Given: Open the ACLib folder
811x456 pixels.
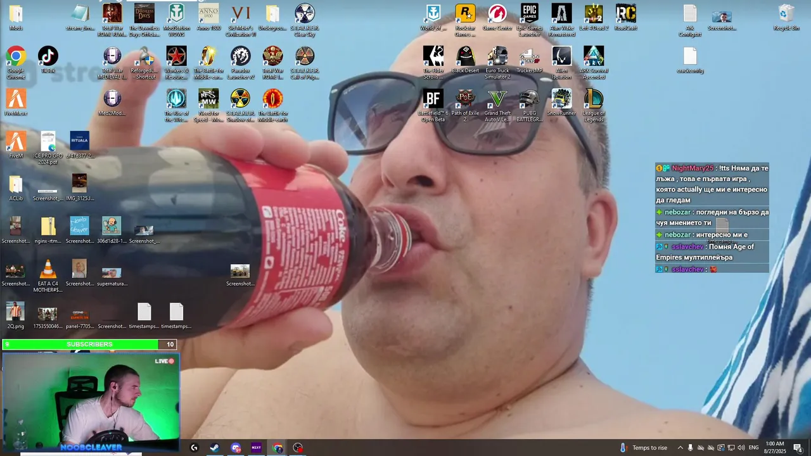Looking at the screenshot, I should coord(16,187).
